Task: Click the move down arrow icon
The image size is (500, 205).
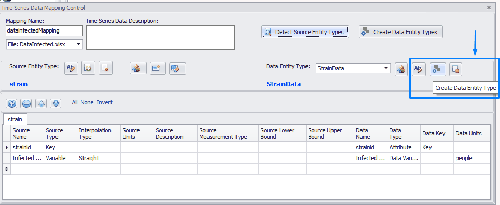Action: [x=55, y=103]
